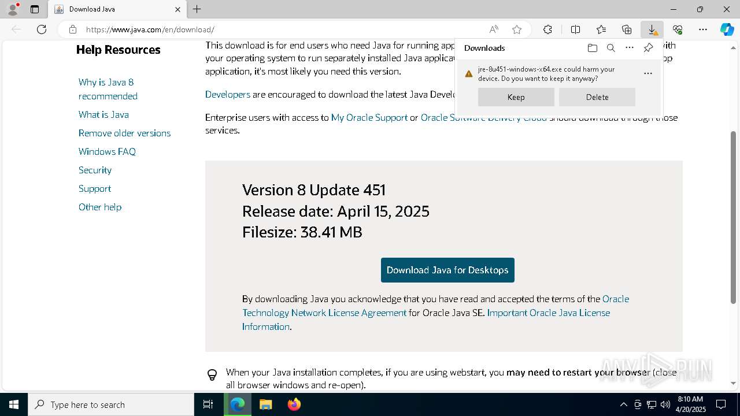740x416 pixels.
Task: Open Other help link
Action: 100,207
